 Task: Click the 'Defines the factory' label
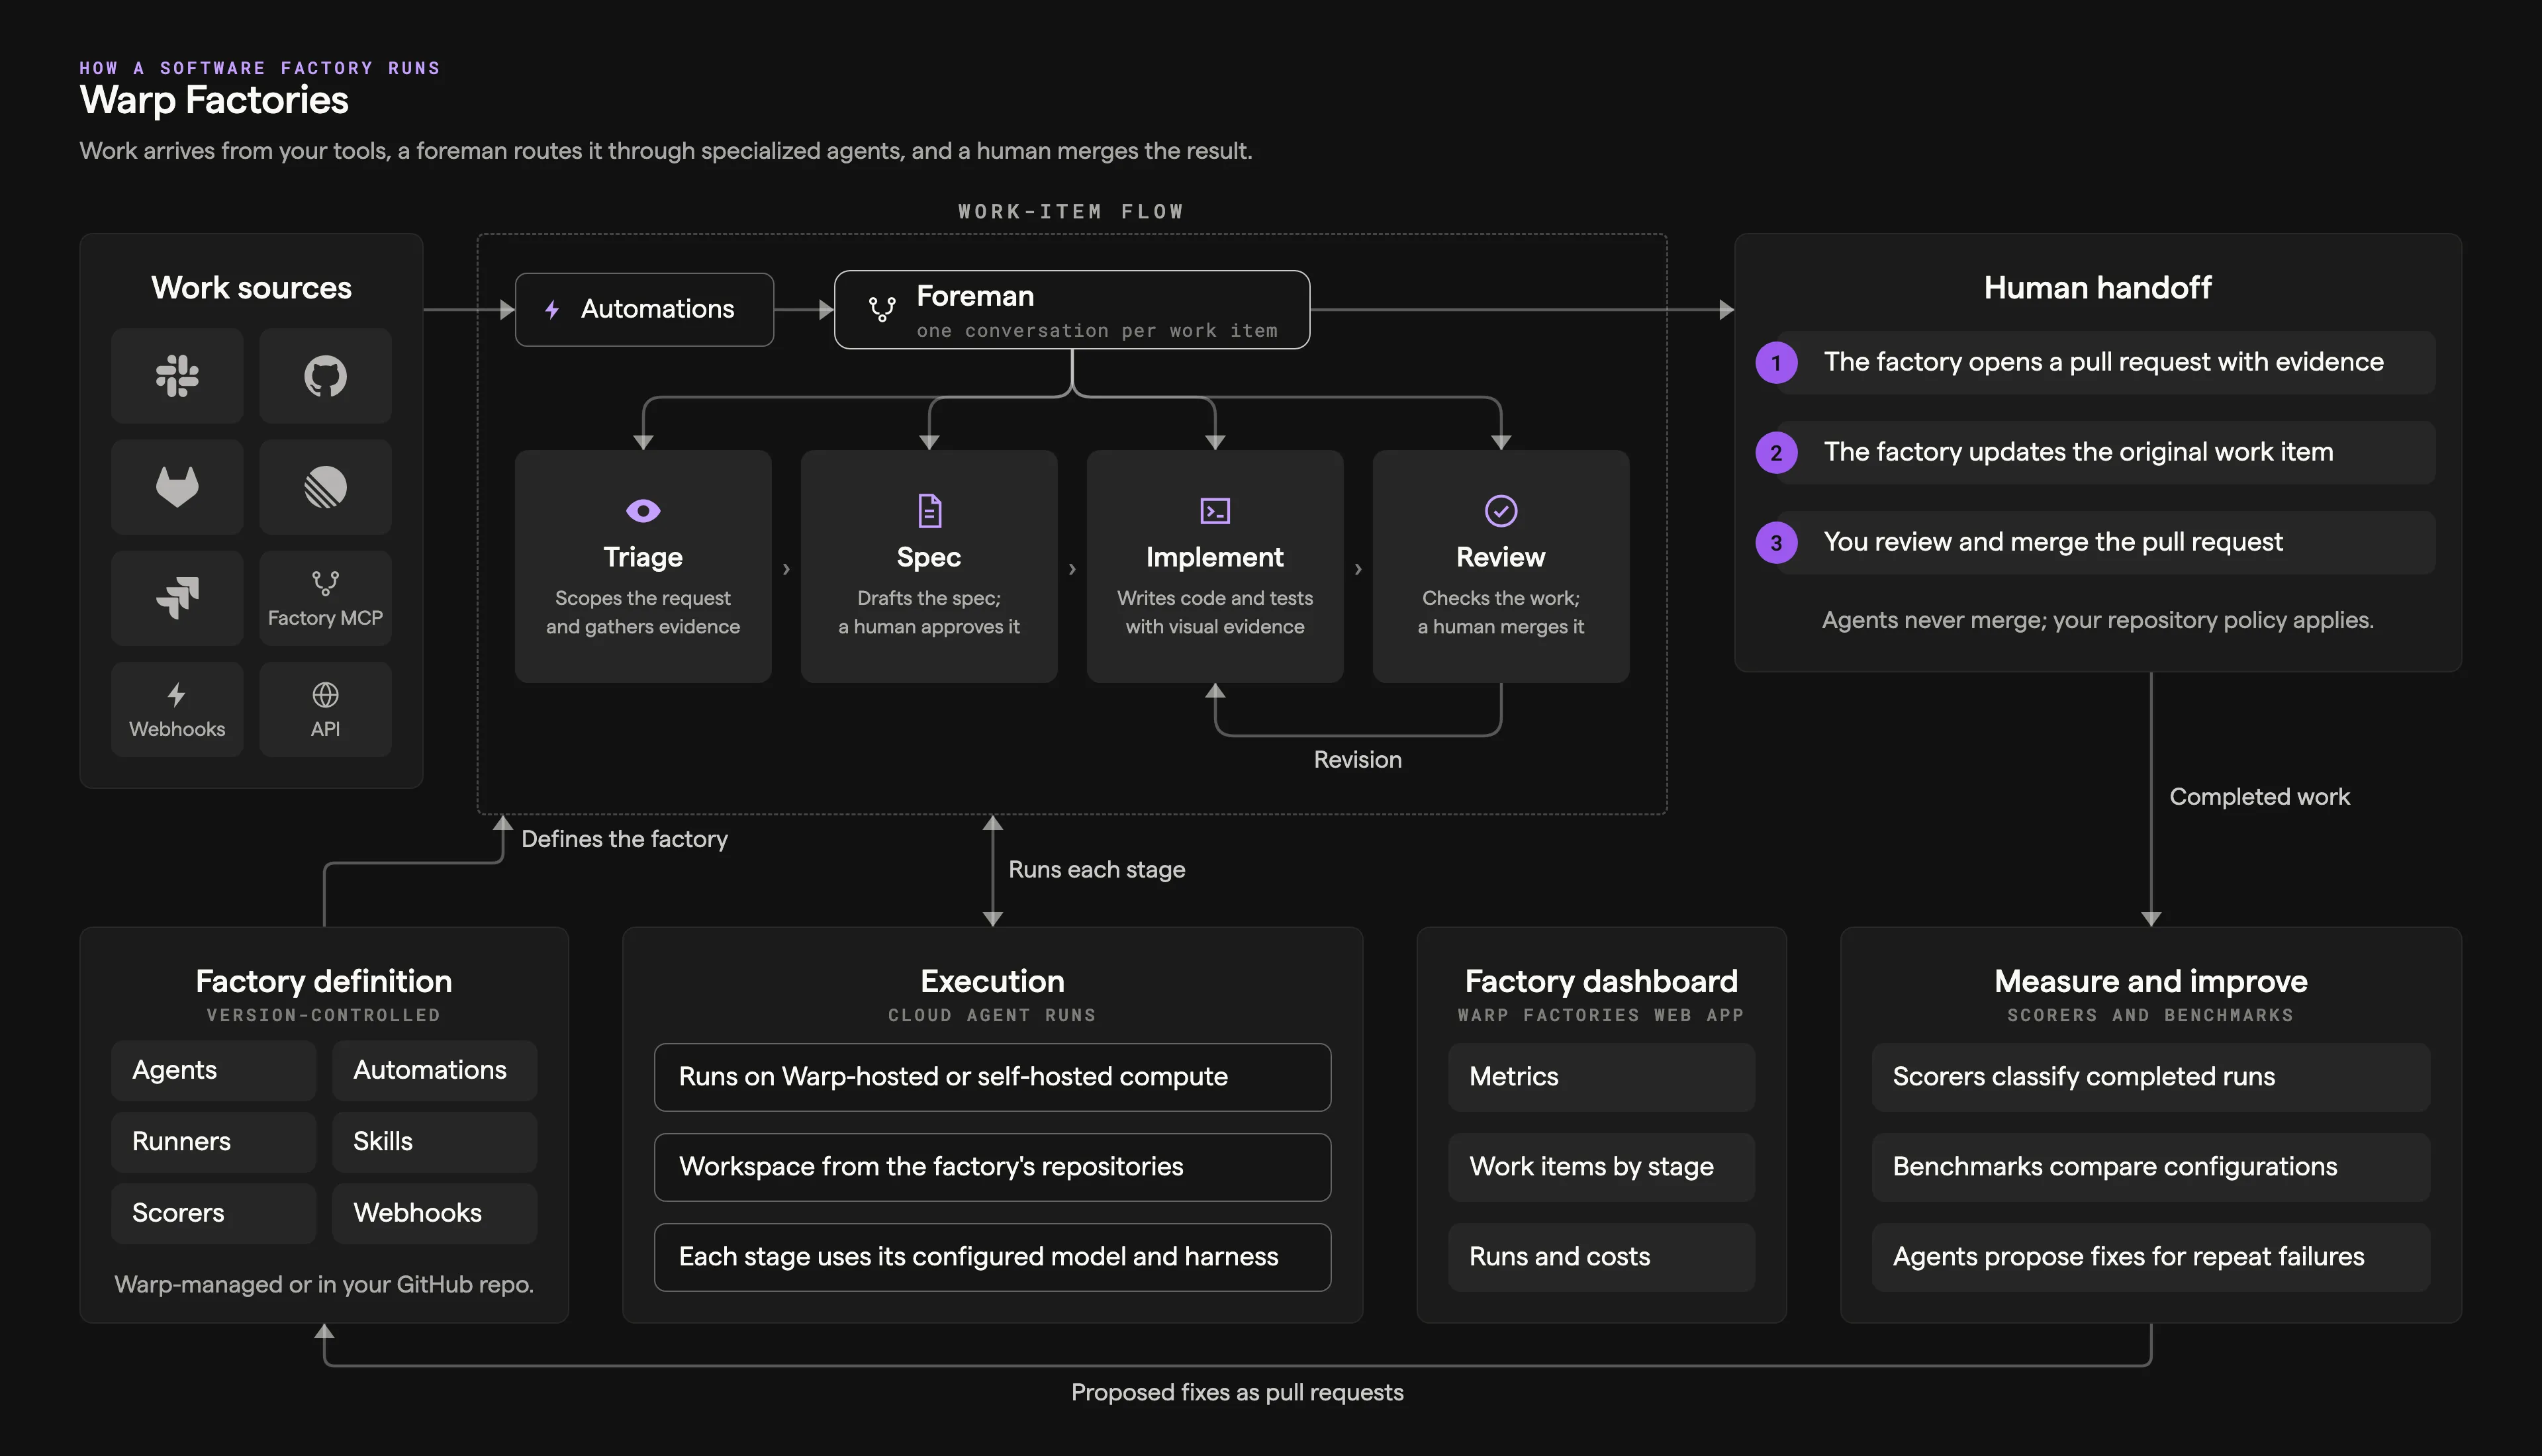(624, 839)
